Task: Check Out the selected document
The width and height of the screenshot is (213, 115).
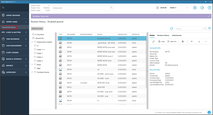Action: coord(172,41)
